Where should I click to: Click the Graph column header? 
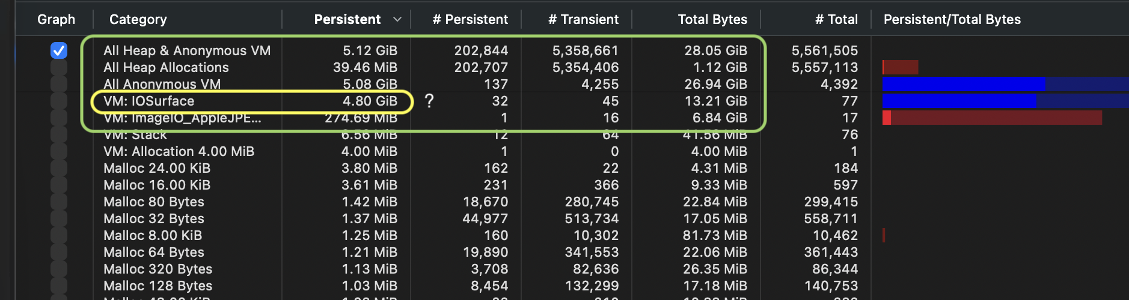[56, 19]
